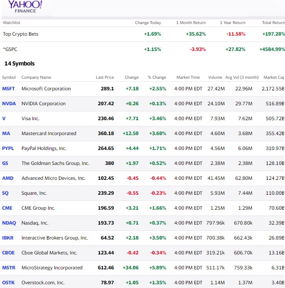Image resolution: width=285 pixels, height=288 pixels.
Task: Open the PYPL ticker link
Action: tap(8, 148)
